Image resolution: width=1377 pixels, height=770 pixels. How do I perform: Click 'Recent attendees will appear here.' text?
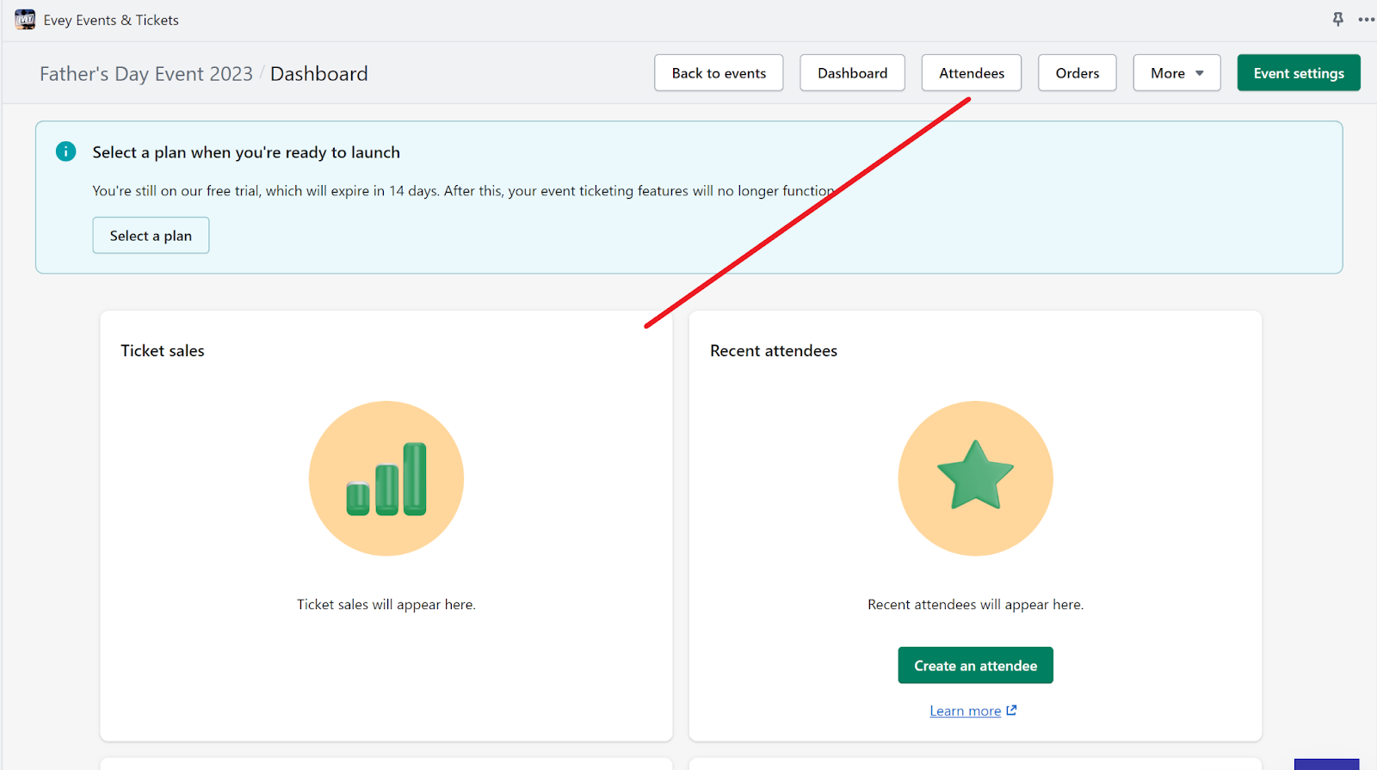[x=975, y=605]
